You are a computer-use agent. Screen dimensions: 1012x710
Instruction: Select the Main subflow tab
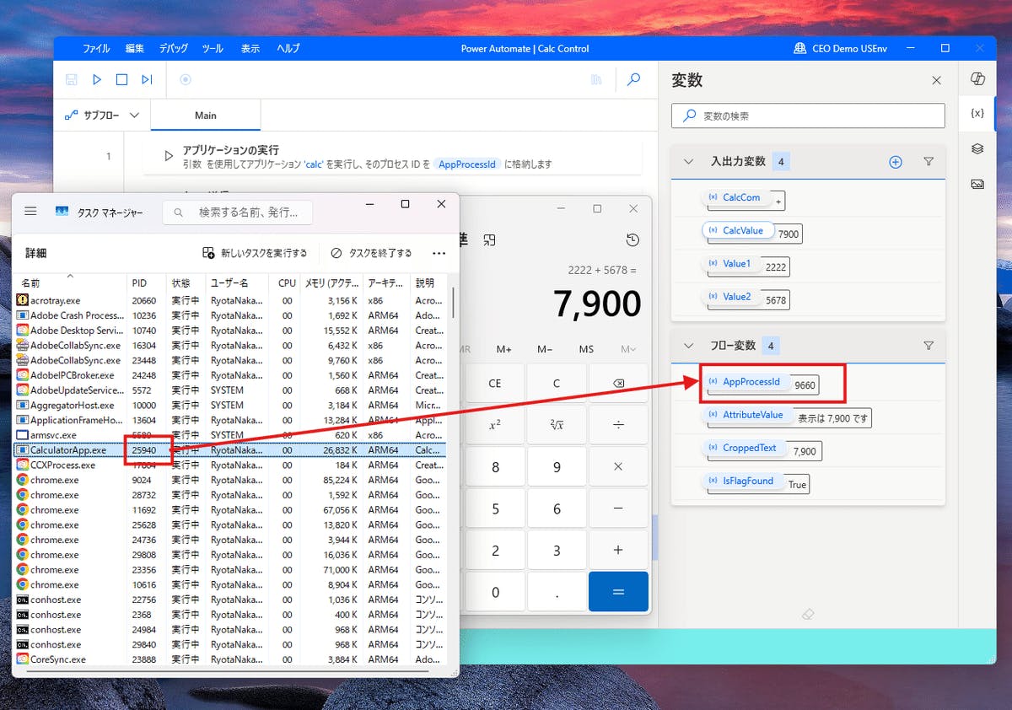(206, 116)
